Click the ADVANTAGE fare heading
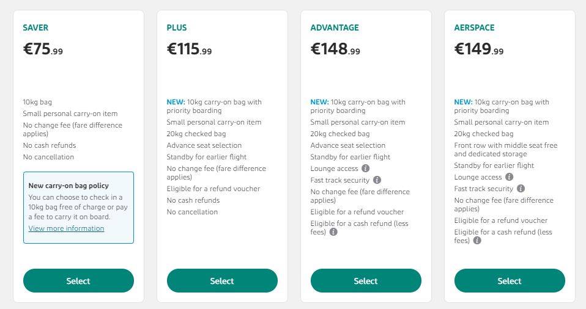Image resolution: width=586 pixels, height=309 pixels. pos(335,27)
